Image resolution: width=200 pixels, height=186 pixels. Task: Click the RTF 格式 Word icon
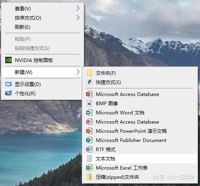tap(89, 149)
